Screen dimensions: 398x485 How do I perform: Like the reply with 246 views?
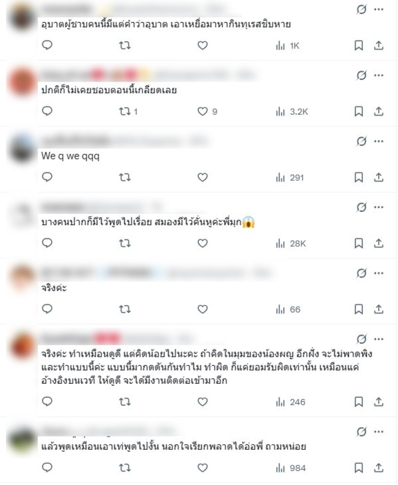(202, 402)
